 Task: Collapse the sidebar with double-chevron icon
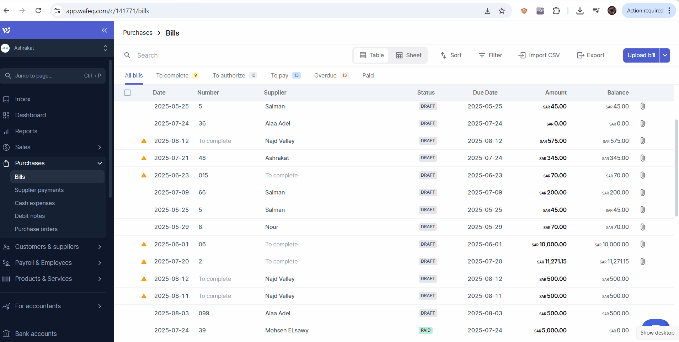104,31
